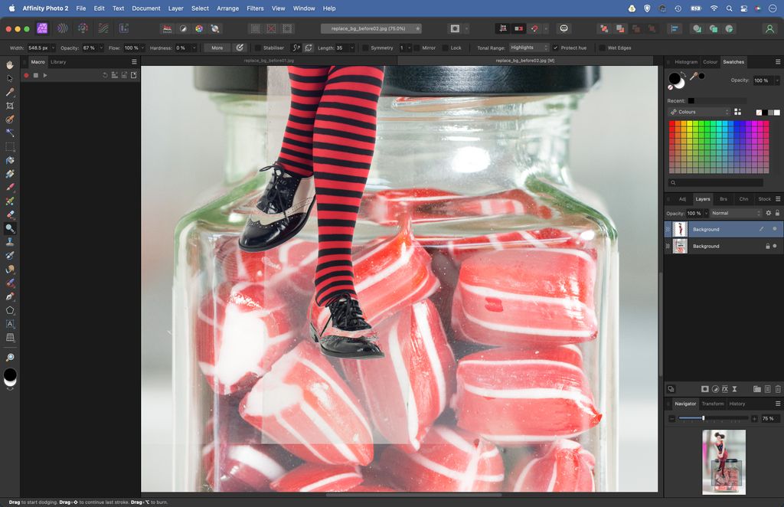
Task: Open the Filters menu
Action: click(x=255, y=8)
